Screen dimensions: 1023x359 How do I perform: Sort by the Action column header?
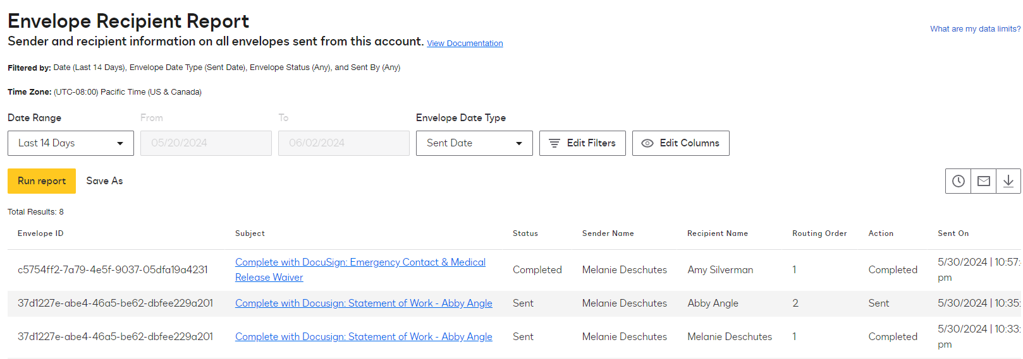coord(881,233)
